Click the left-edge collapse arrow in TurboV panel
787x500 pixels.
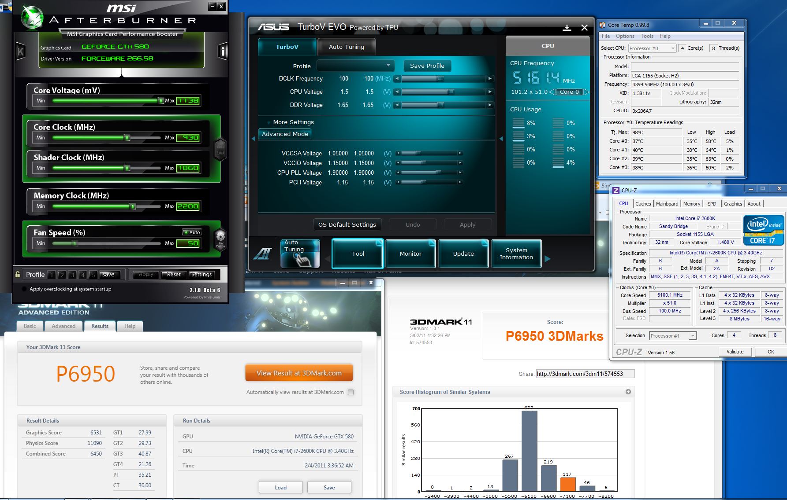(x=253, y=139)
